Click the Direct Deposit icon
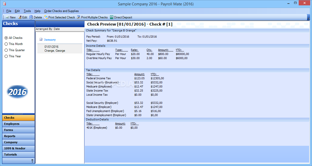 [112, 17]
